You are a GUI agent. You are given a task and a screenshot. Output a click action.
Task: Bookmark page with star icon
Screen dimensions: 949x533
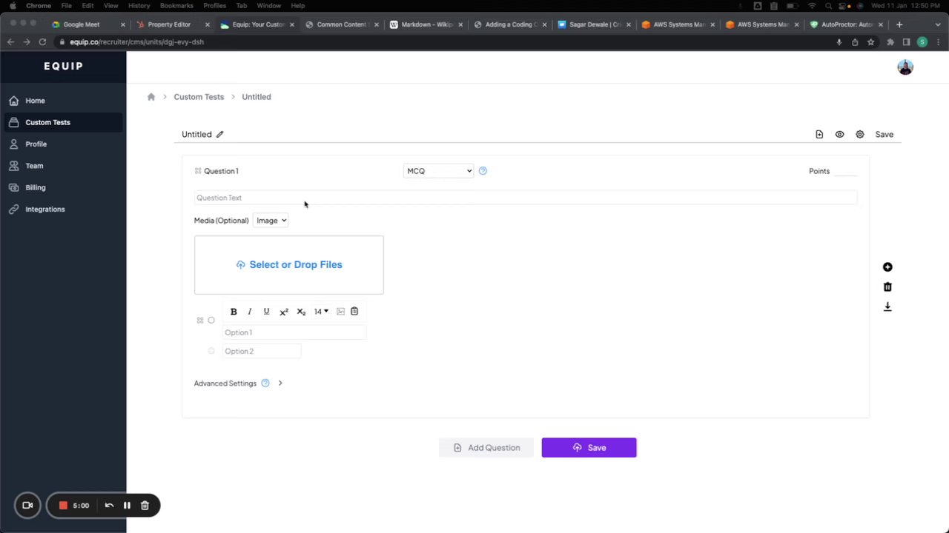[871, 42]
